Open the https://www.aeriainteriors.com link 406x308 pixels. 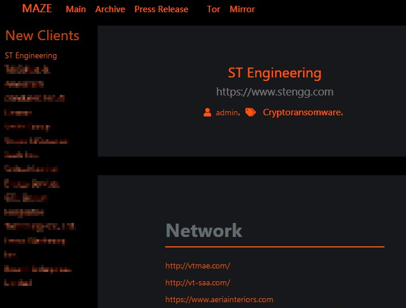click(x=219, y=299)
